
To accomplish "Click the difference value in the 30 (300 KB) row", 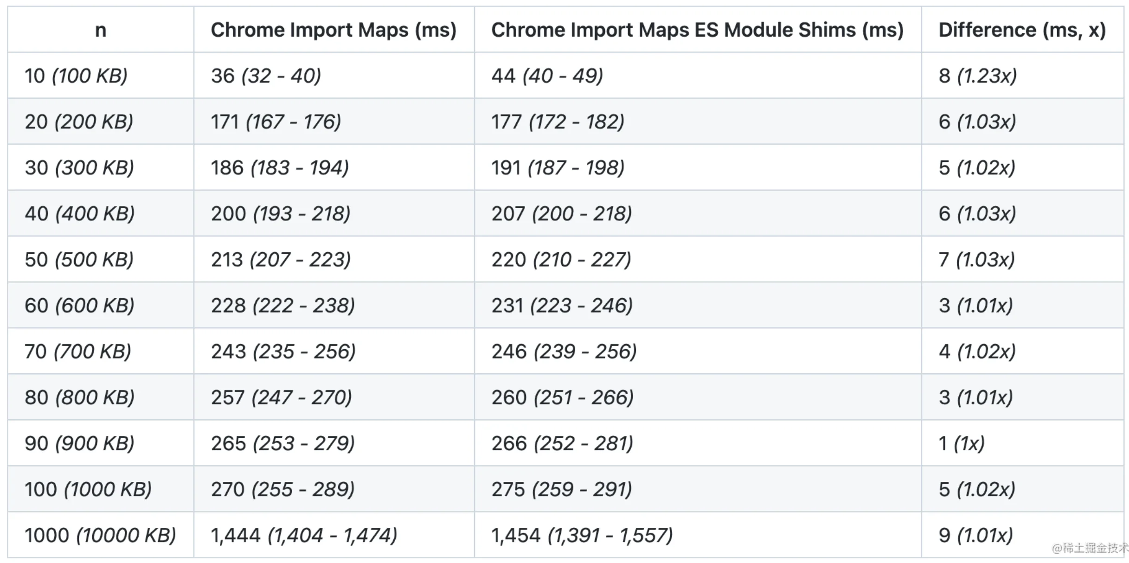I will (x=1022, y=167).
